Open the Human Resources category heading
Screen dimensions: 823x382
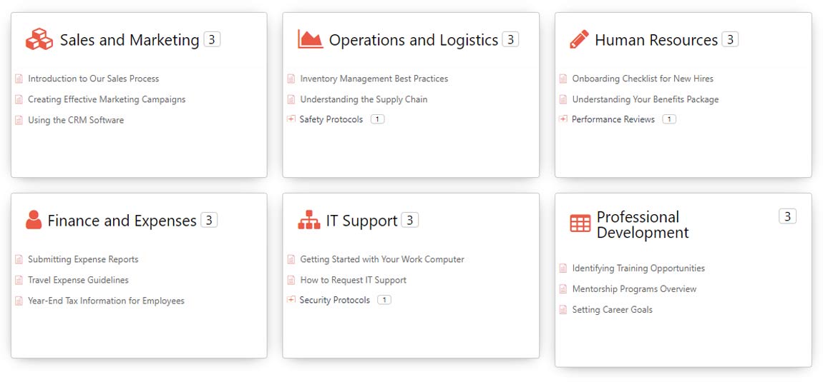pos(656,40)
